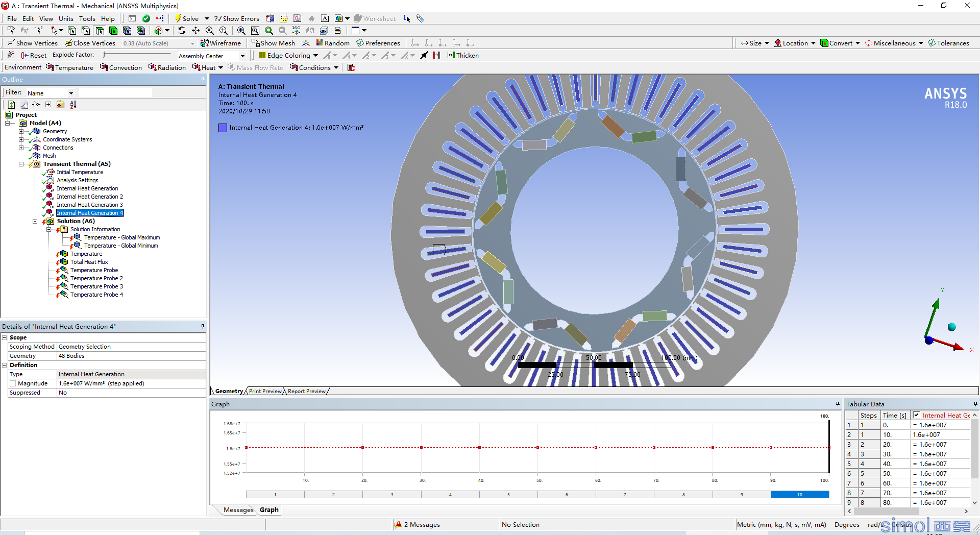This screenshot has width=980, height=535.
Task: Click the Expand All icon in Outline
Action: (48, 105)
